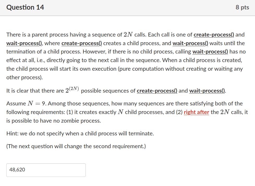This screenshot has height=186, width=255.
Task: Click the parenthetical note about the next question
Action: [76, 146]
